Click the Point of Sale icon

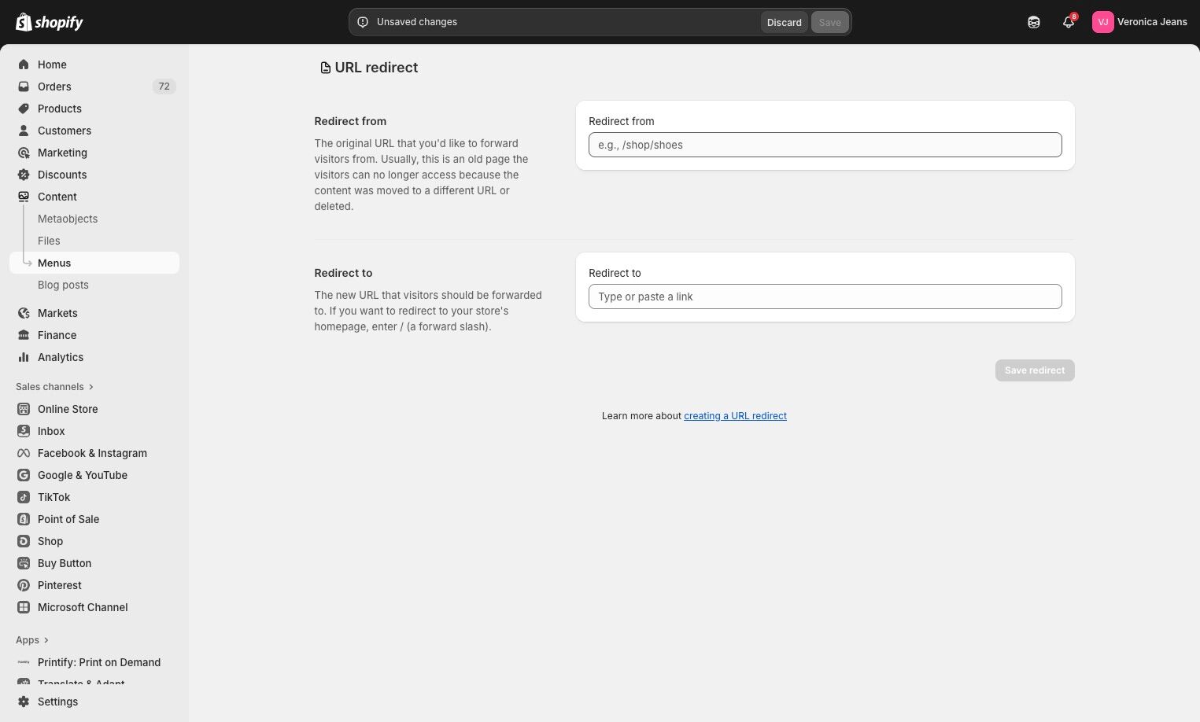point(24,519)
